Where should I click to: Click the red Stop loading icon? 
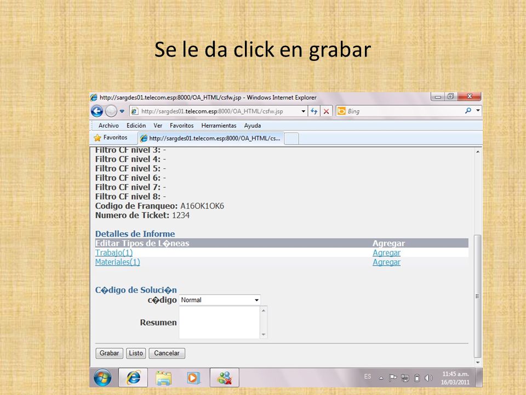click(x=326, y=111)
